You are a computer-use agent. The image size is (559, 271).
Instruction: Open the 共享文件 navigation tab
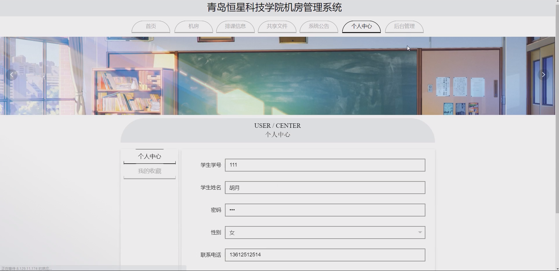tap(277, 27)
